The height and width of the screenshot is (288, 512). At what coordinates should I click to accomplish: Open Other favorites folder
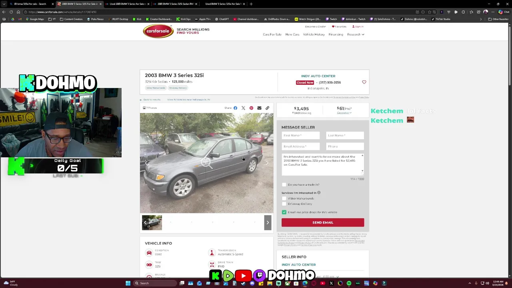pos(499,19)
